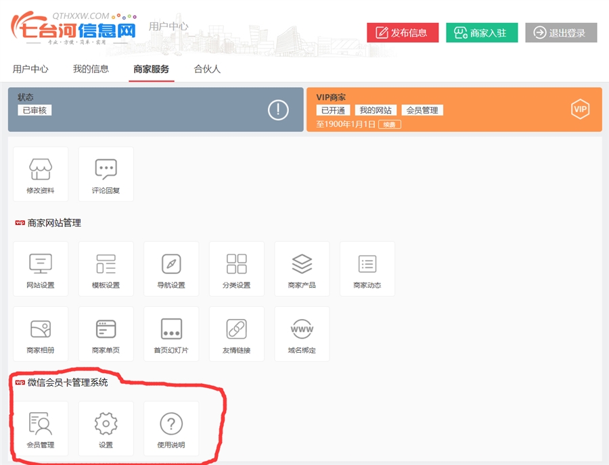
Task: Open 域名绑定 www icon
Action: pyautogui.click(x=302, y=329)
